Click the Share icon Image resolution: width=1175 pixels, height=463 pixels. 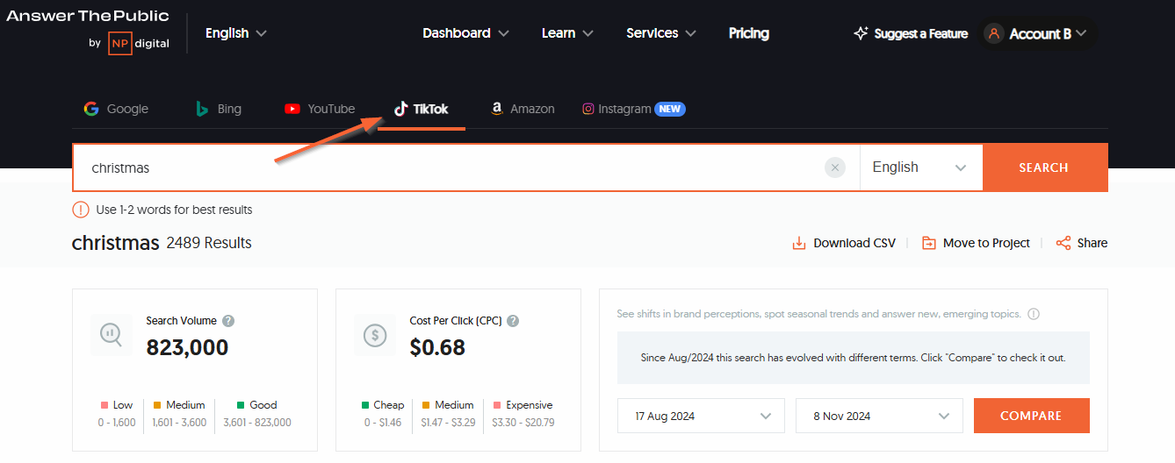[x=1063, y=243]
